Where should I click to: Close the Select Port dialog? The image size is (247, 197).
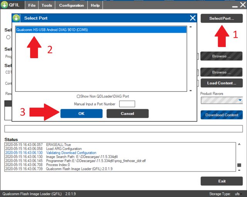[x=193, y=18]
